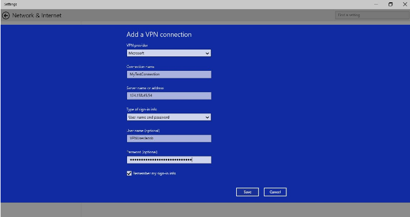Save the VPN connection
Viewport: 410px width, 217px height.
tap(247, 192)
